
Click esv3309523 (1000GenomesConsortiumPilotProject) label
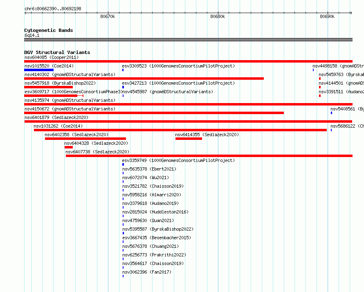coord(178,66)
